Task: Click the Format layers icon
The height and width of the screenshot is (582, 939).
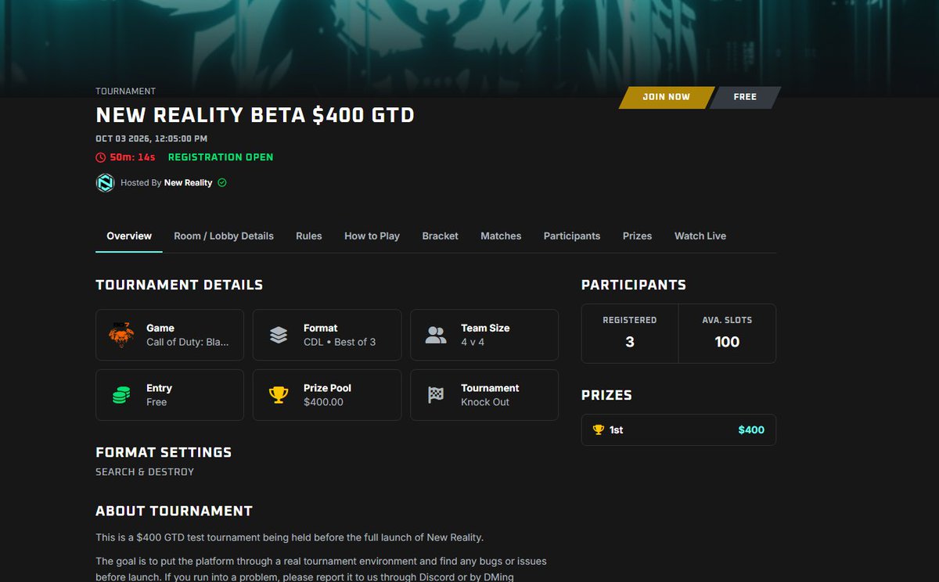Action: pos(279,335)
